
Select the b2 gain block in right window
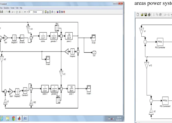[x=151, y=112]
